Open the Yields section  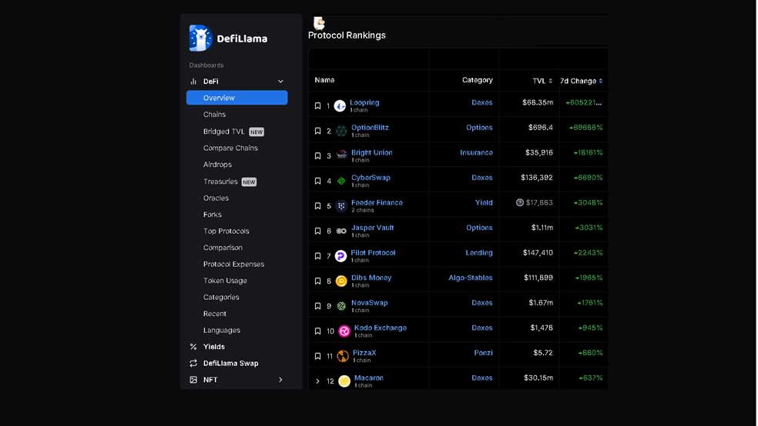click(213, 346)
